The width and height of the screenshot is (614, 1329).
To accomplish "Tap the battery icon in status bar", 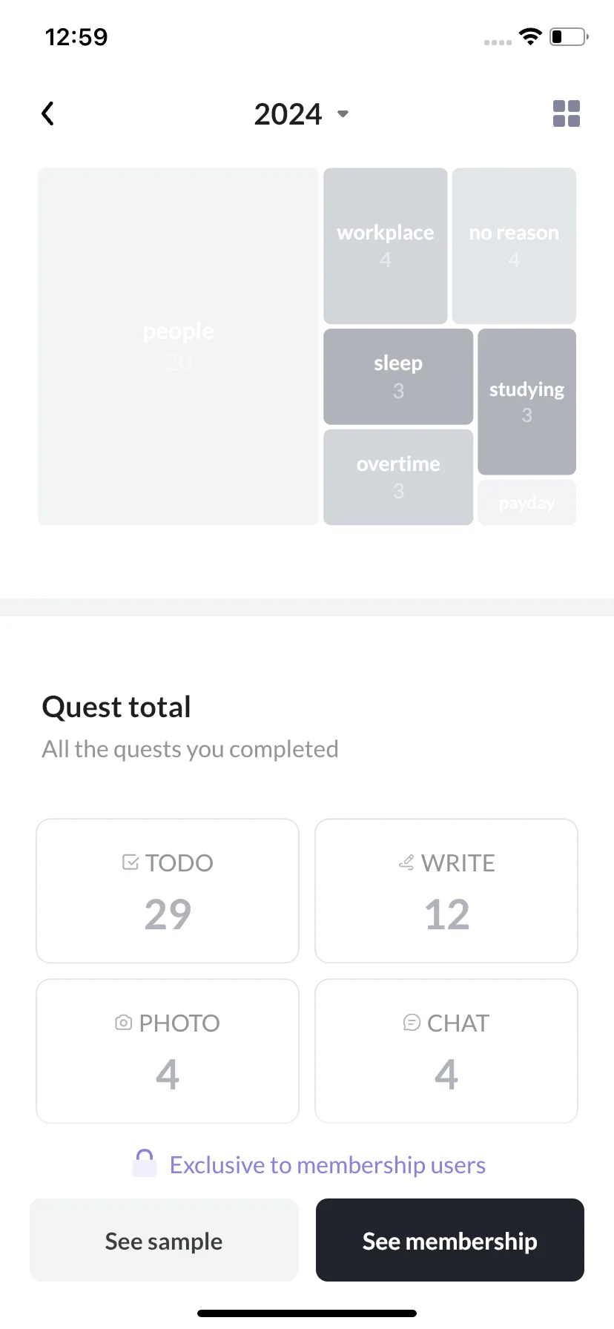I will tap(569, 36).
